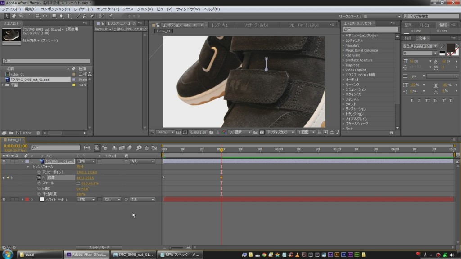This screenshot has width=461, height=259.
Task: Delete selected project item with trash icon
Action: click(x=38, y=133)
